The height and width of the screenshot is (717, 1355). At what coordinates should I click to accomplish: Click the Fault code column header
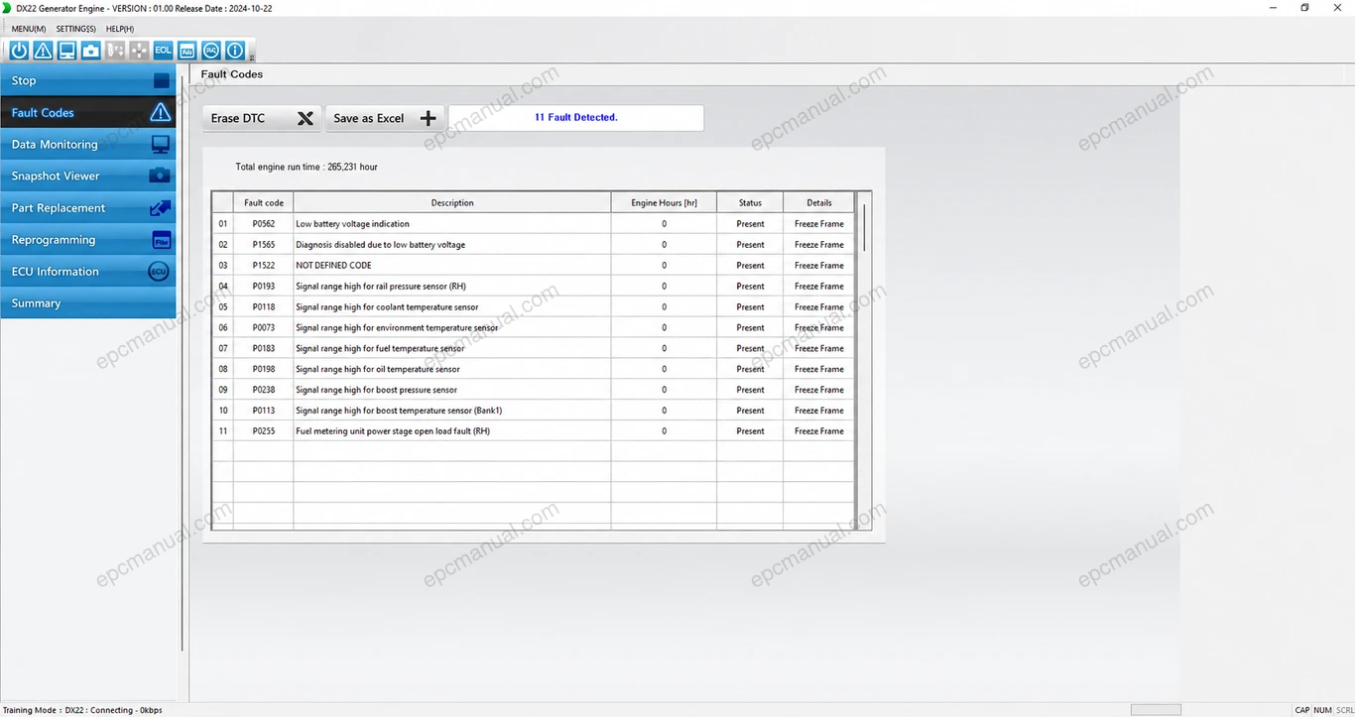pos(264,202)
